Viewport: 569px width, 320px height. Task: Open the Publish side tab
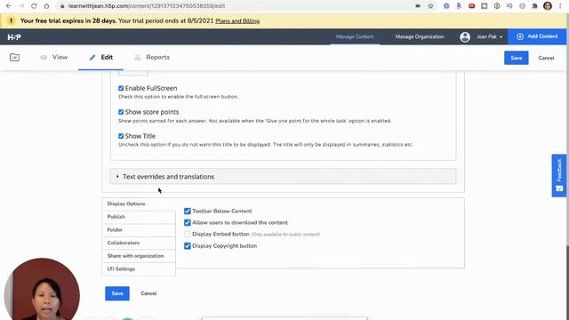coord(139,217)
